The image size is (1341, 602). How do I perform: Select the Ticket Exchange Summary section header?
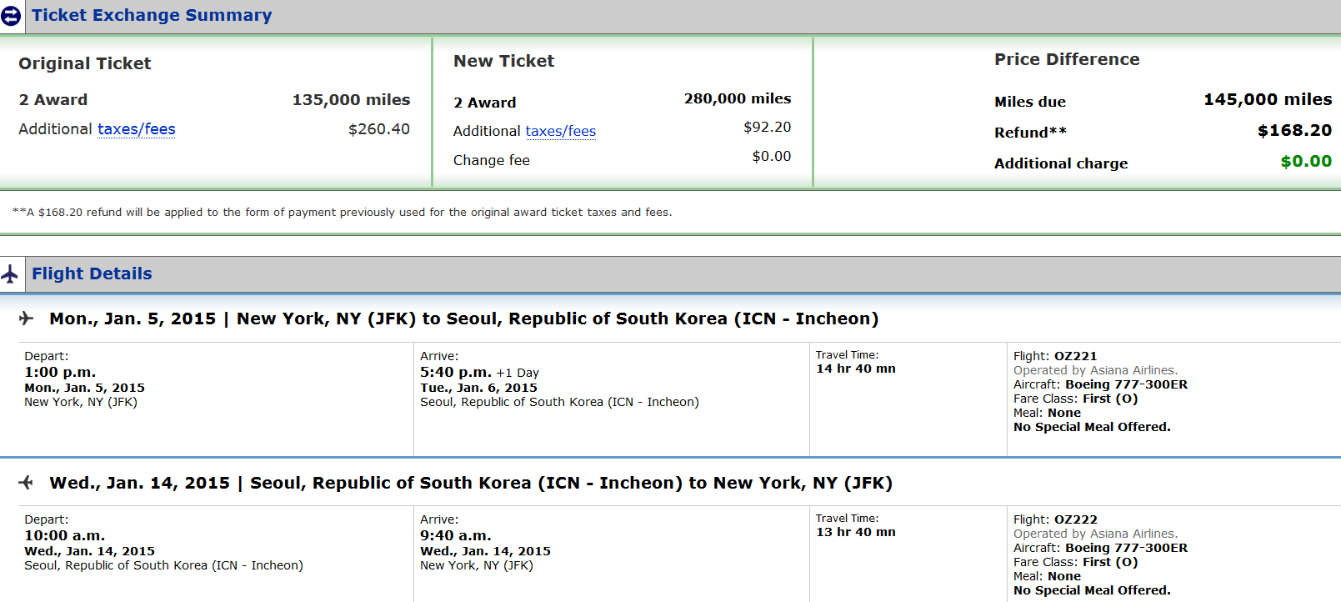point(152,16)
